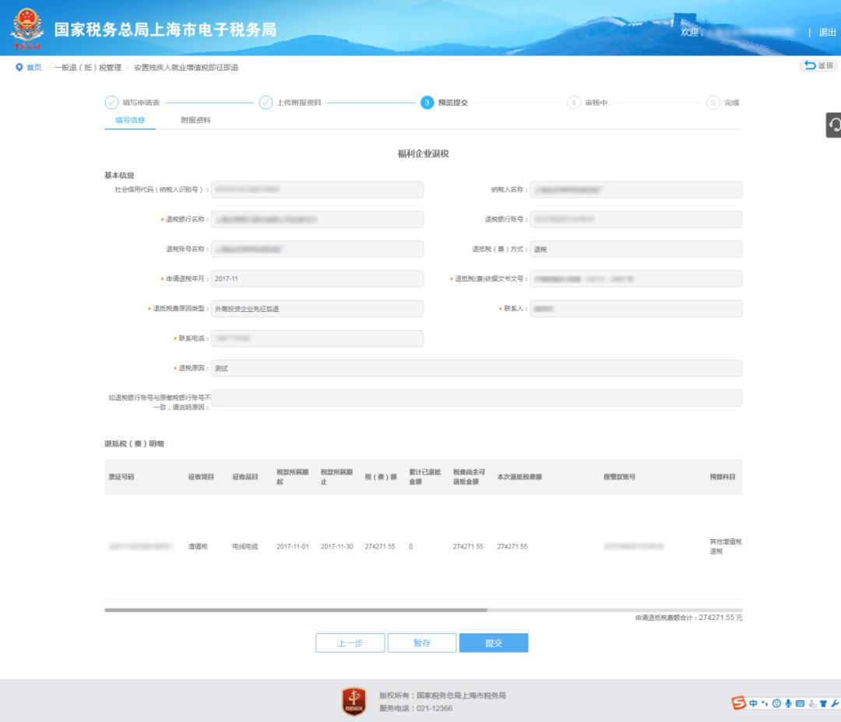841x722 pixels.
Task: Open IME settings wrench icon
Action: [835, 703]
